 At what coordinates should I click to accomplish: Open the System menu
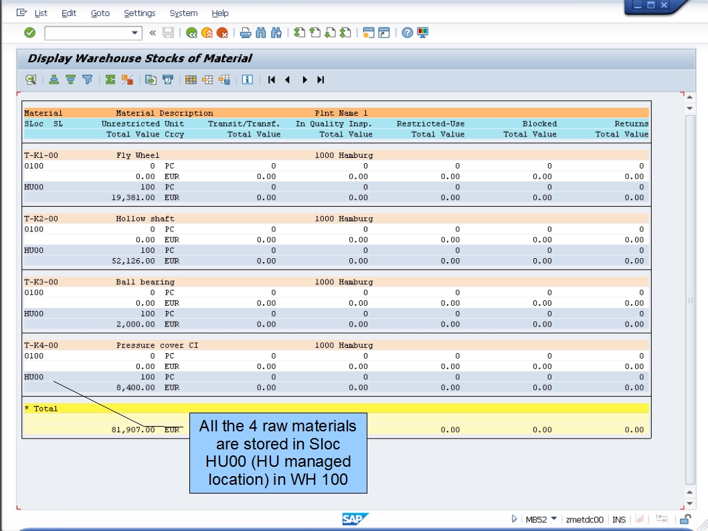[182, 12]
